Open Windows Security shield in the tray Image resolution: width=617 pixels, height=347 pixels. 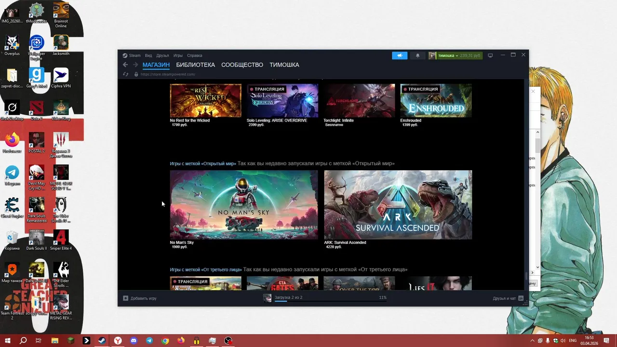[x=555, y=341]
